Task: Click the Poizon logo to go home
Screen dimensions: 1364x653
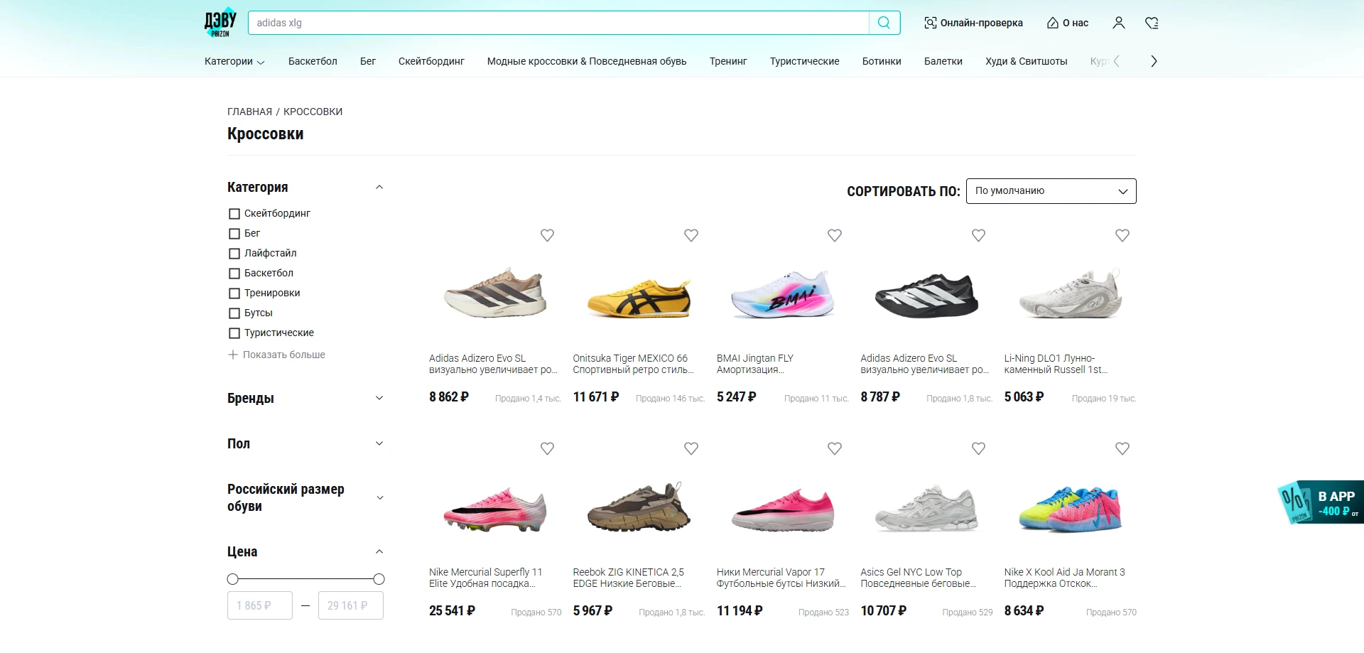Action: [220, 23]
